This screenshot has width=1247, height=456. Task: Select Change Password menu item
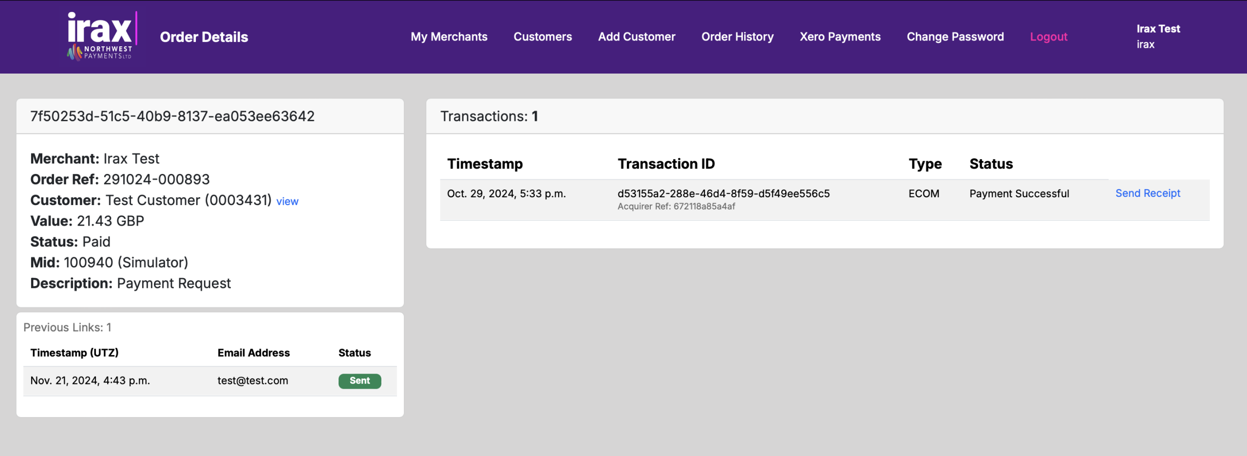955,37
